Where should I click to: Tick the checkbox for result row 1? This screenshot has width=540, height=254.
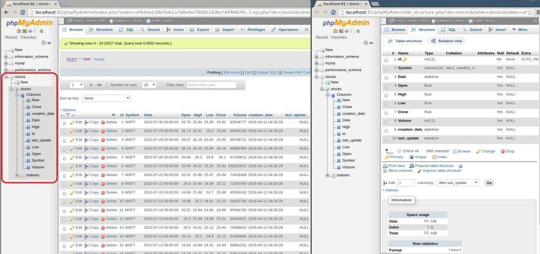[x=65, y=123]
